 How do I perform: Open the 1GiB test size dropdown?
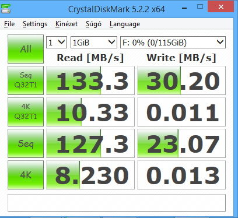pos(94,42)
